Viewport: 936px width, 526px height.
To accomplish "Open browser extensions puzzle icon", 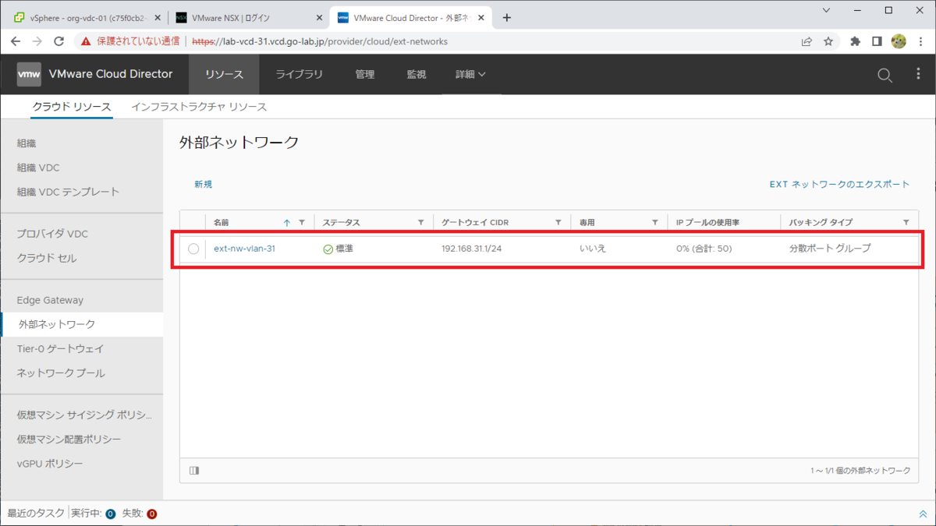I will coord(855,41).
